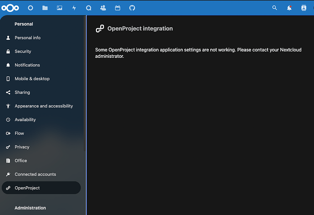Click the phone icon beside Mobile & desktop
Image resolution: width=314 pixels, height=215 pixels.
point(8,79)
